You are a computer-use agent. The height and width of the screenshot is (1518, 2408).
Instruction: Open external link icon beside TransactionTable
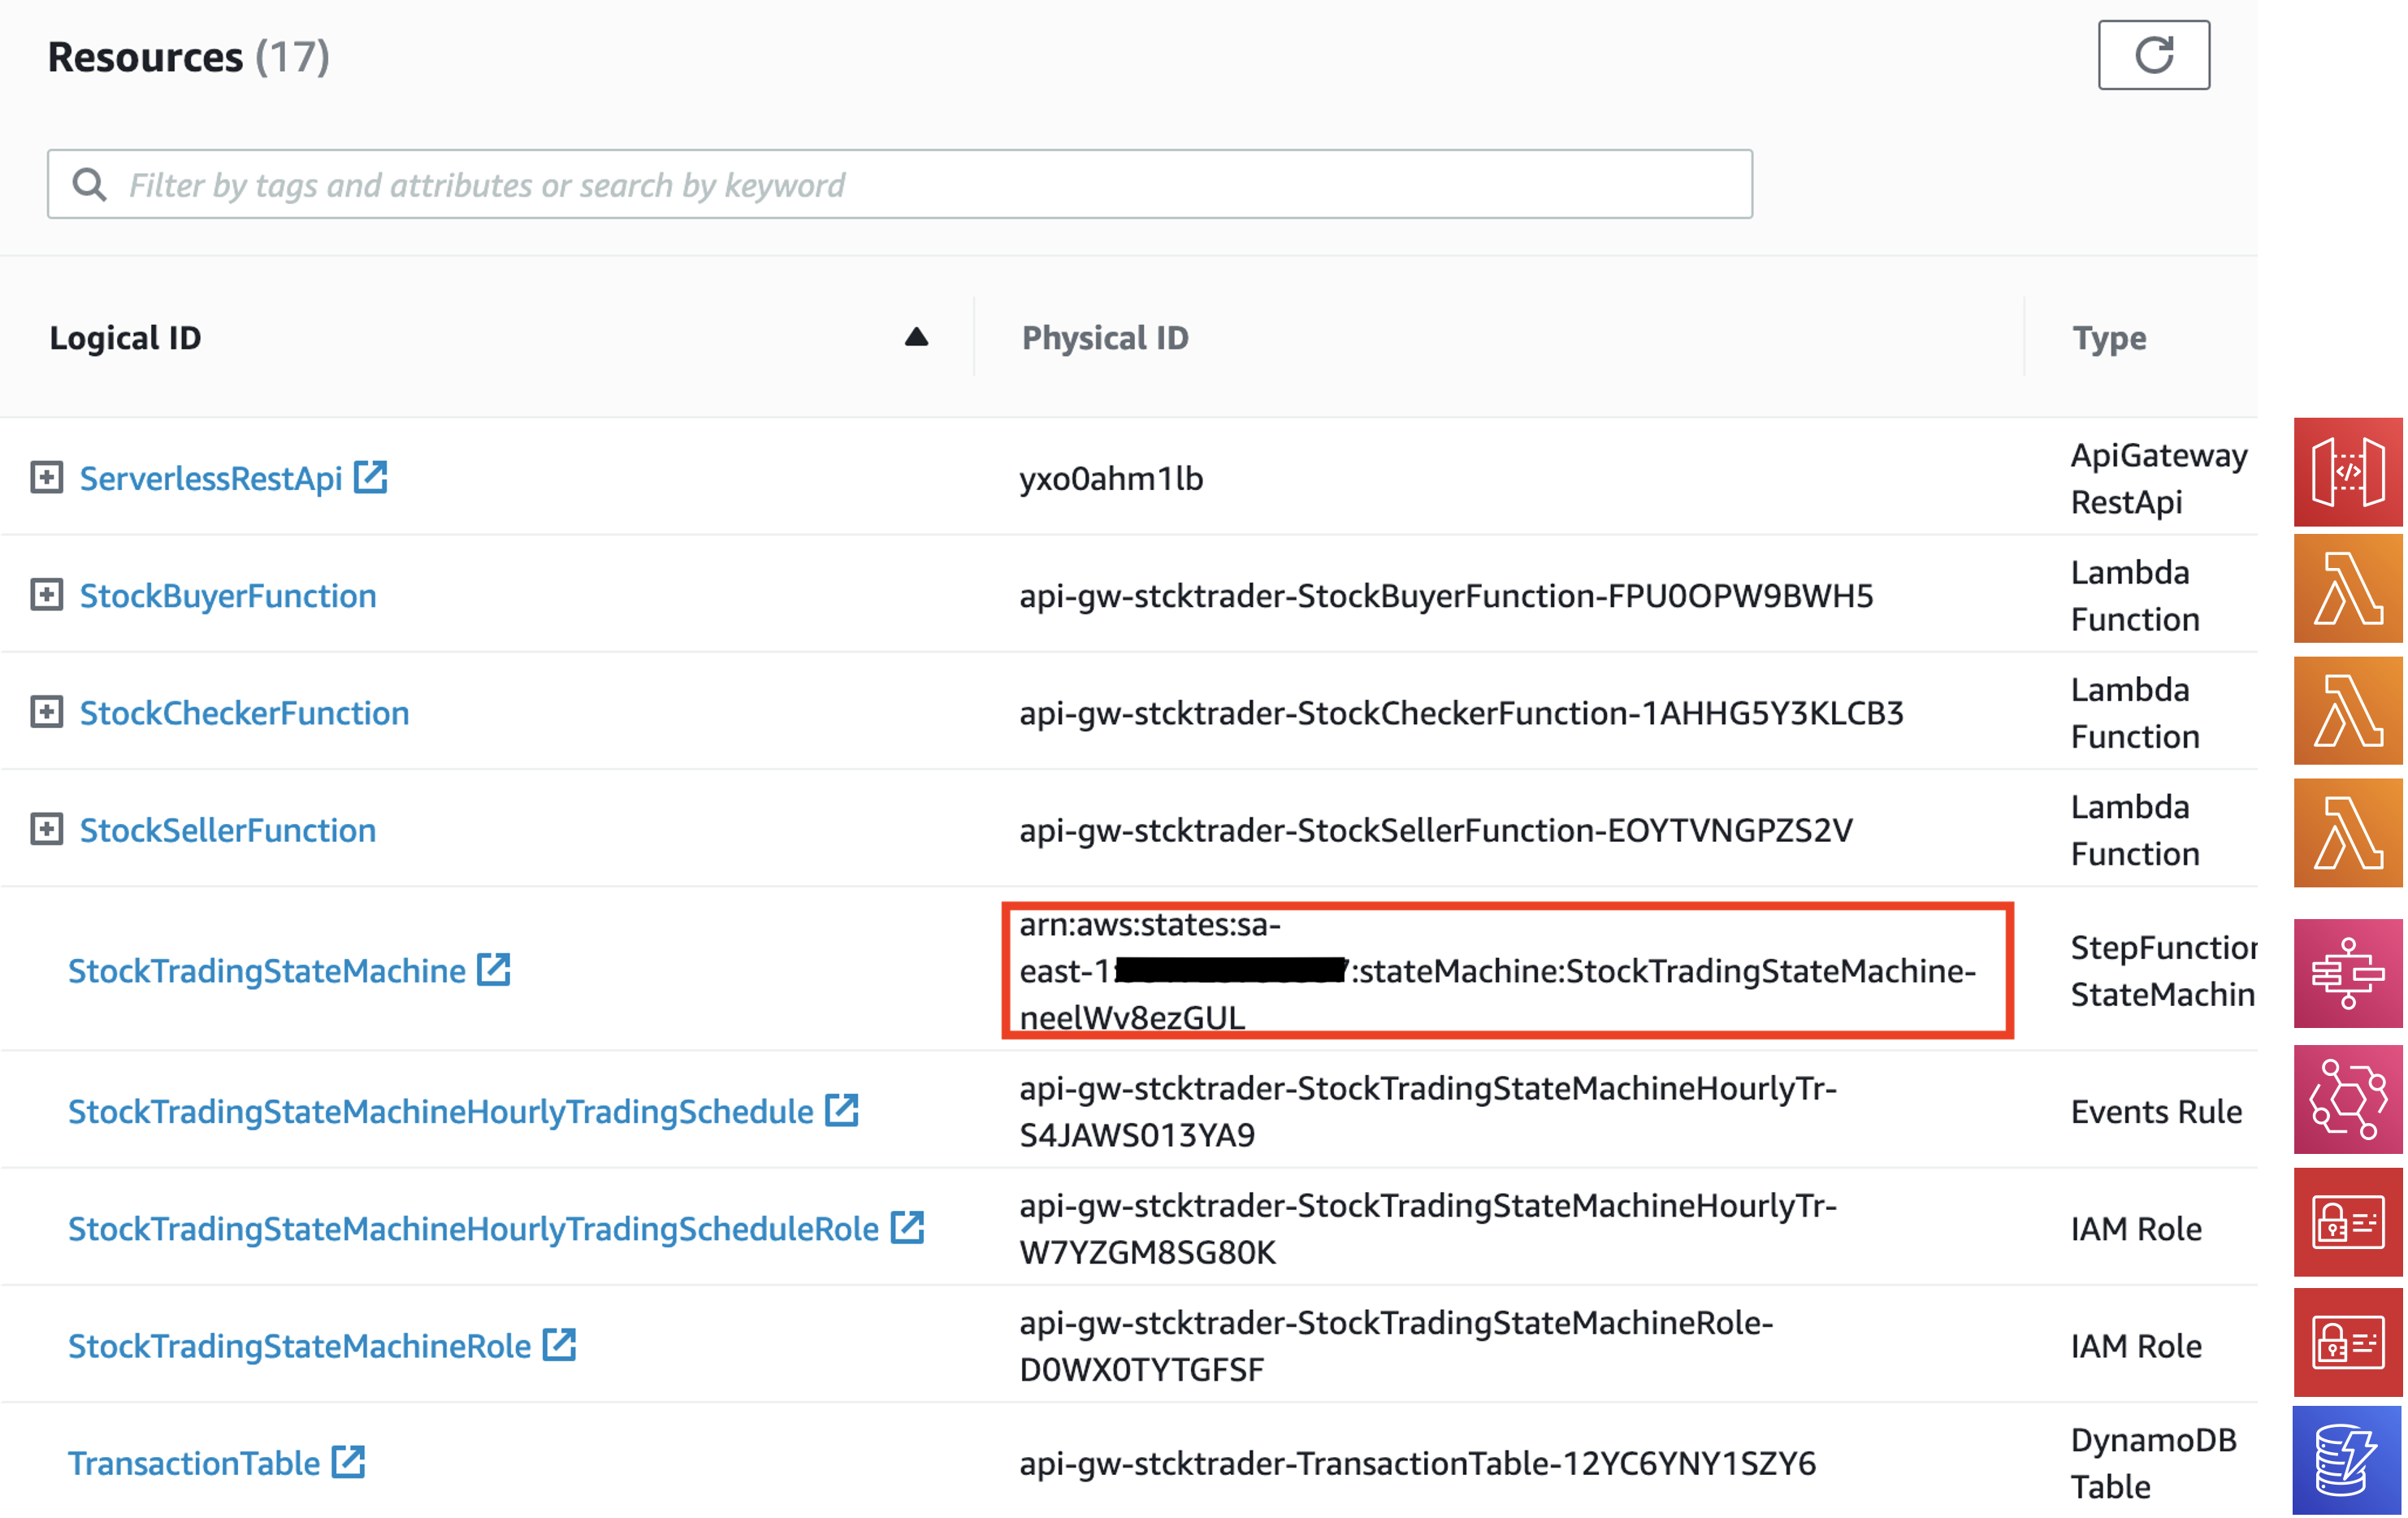[348, 1461]
